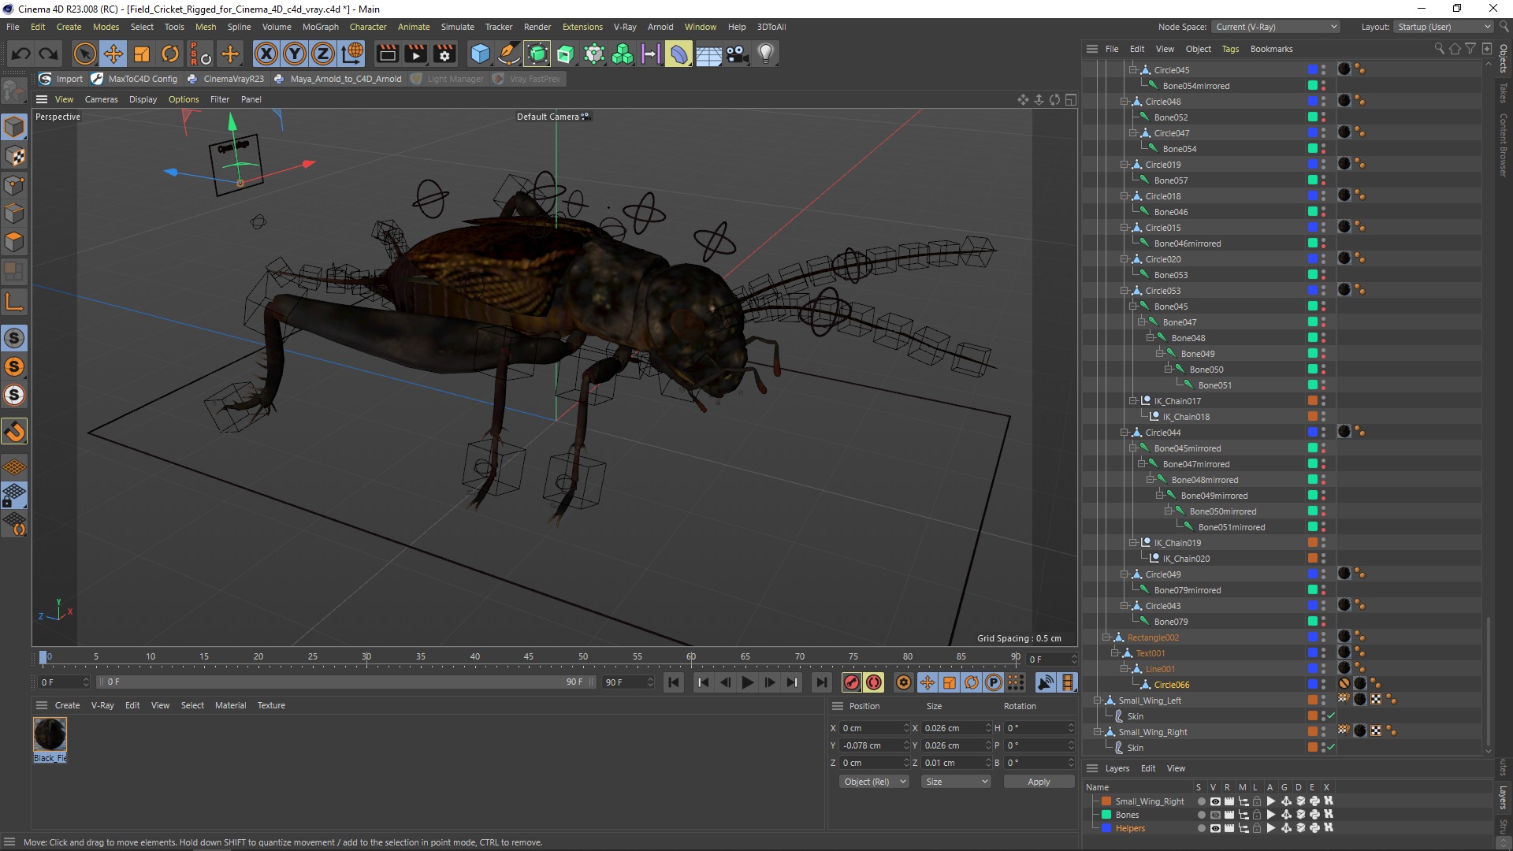This screenshot has width=1513, height=851.
Task: Collapse the Circle053 tree node
Action: [1125, 291]
